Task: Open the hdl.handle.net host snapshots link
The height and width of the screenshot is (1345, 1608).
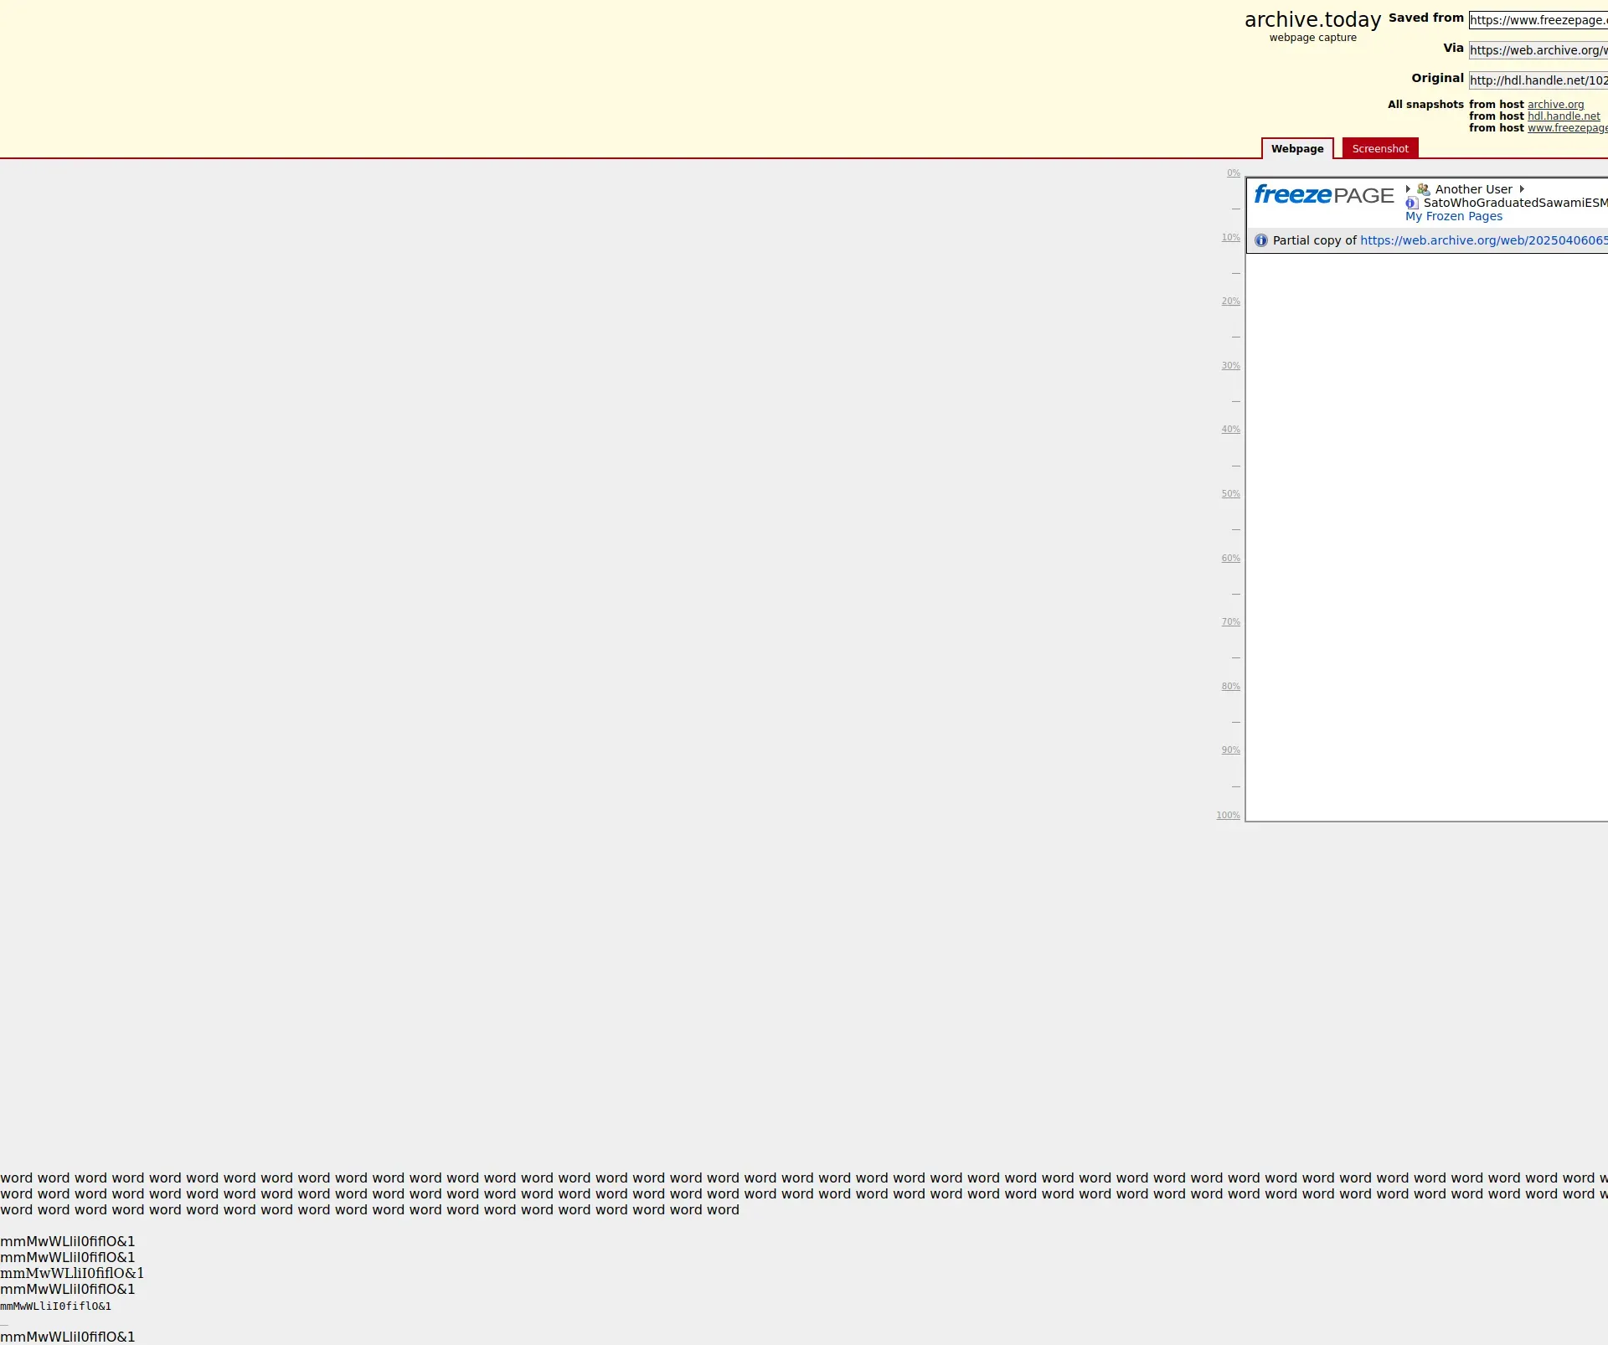Action: (x=1563, y=116)
